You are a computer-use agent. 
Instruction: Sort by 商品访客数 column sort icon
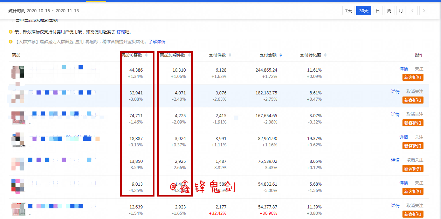[x=146, y=55]
